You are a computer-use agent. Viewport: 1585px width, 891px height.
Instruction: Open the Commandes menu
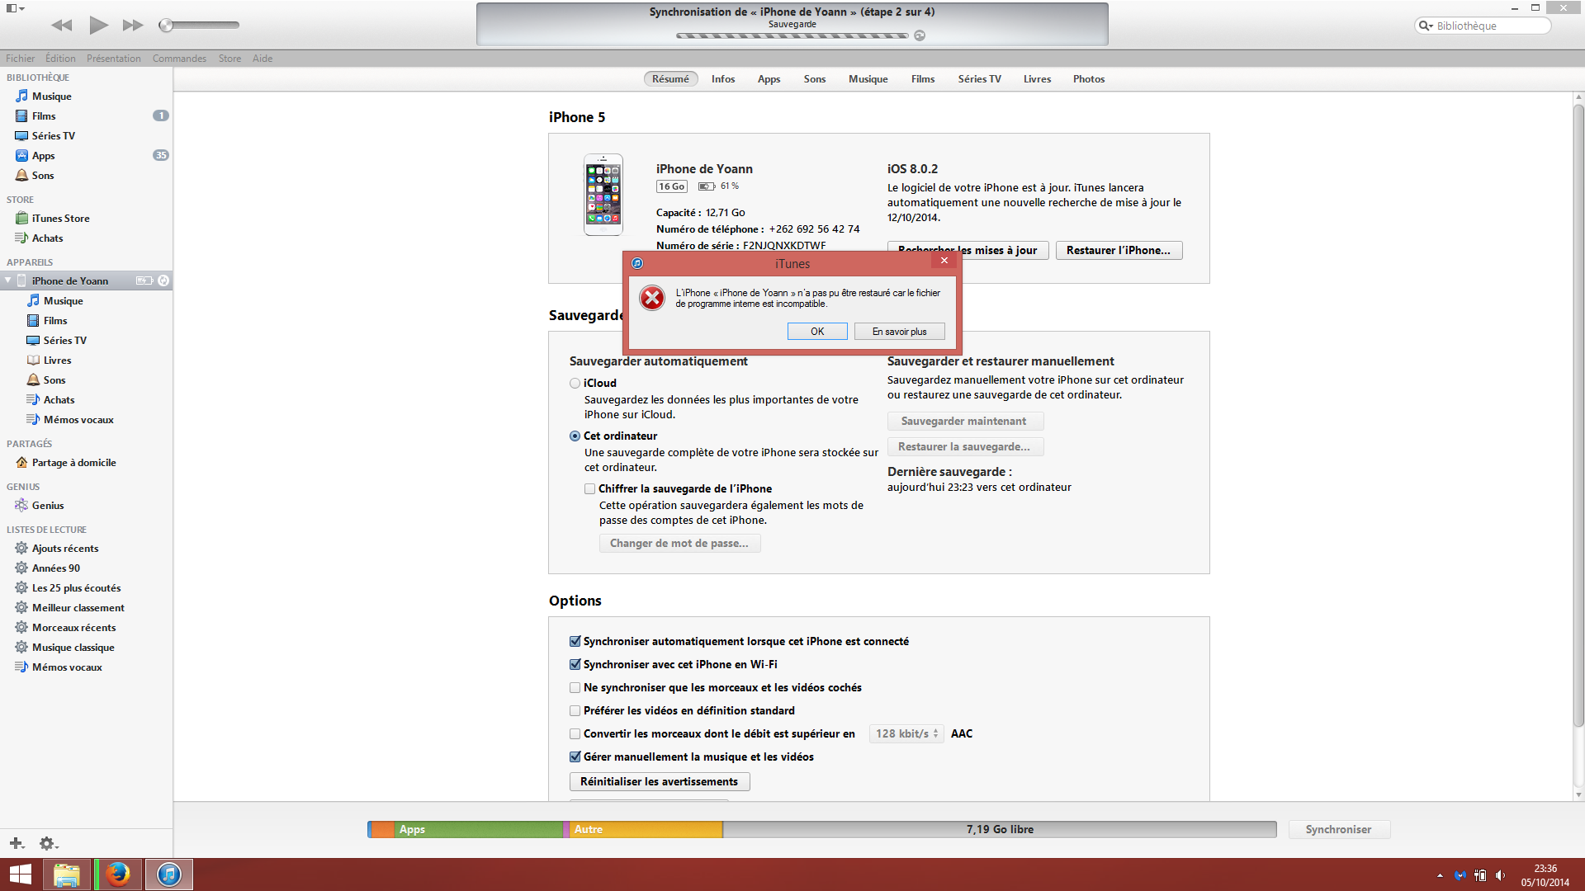click(x=179, y=59)
